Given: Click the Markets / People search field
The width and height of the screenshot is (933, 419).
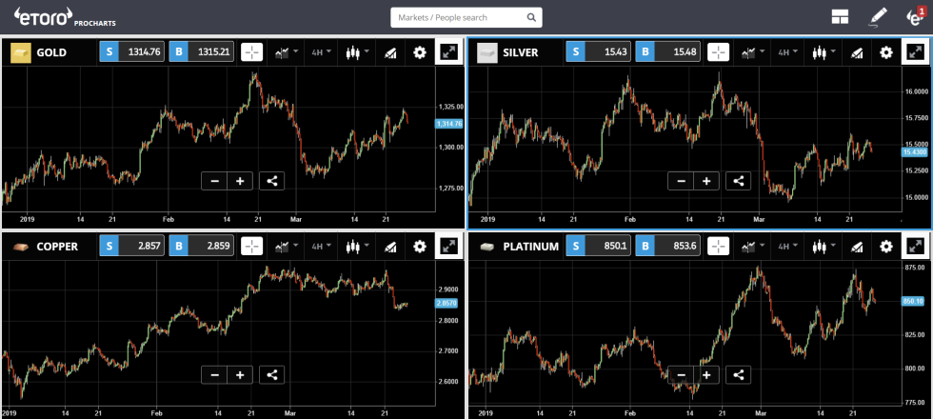Looking at the screenshot, I should (466, 17).
